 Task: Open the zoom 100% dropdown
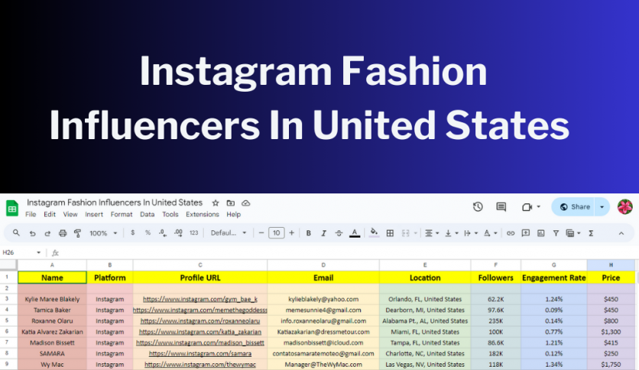[103, 233]
